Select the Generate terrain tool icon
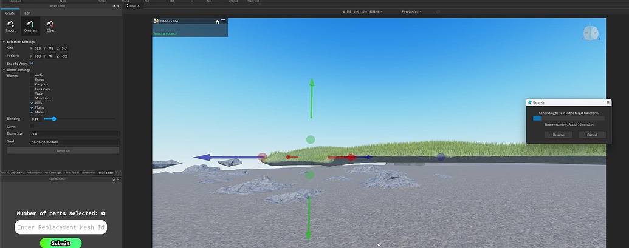The width and height of the screenshot is (629, 248). point(30,24)
